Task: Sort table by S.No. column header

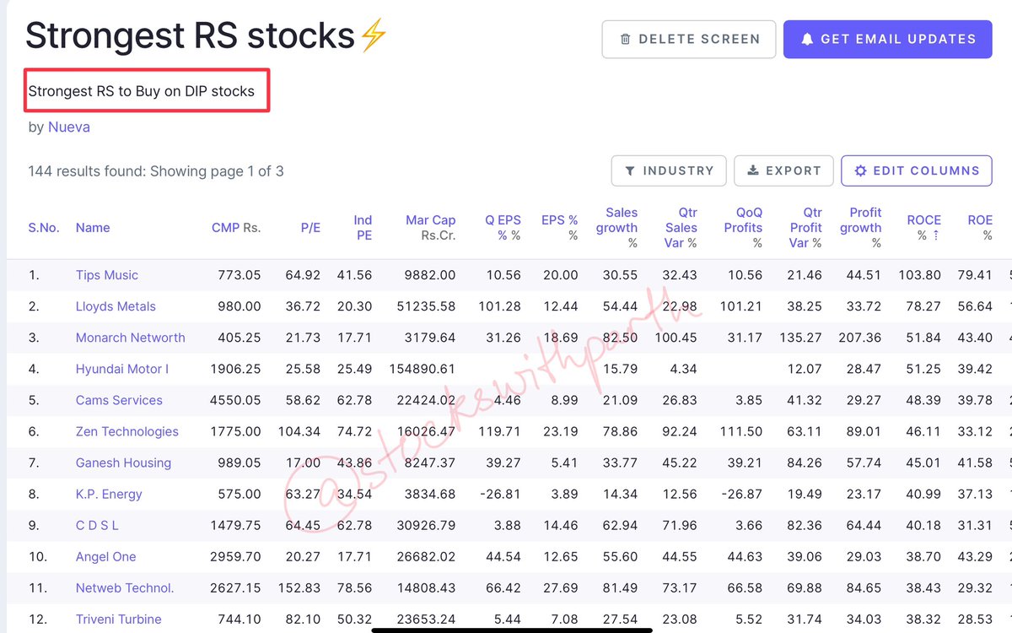Action: click(x=46, y=228)
